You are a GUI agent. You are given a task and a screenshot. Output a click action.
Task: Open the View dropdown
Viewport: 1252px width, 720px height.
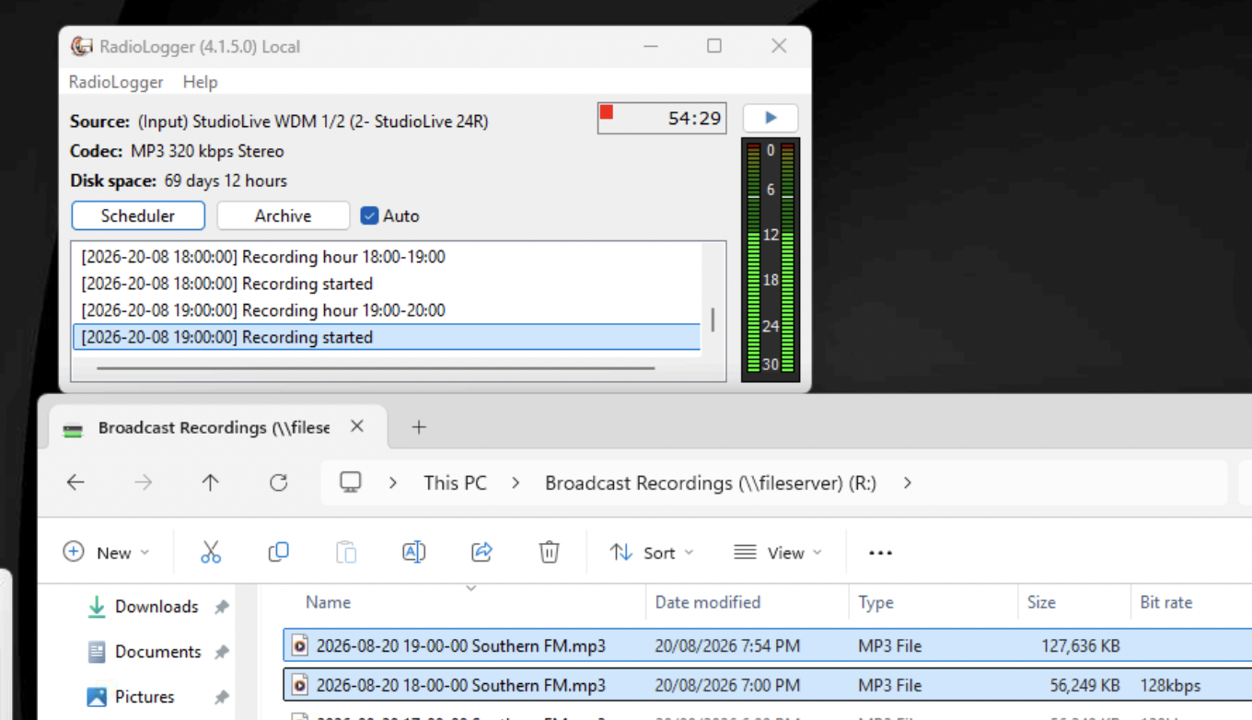(778, 552)
